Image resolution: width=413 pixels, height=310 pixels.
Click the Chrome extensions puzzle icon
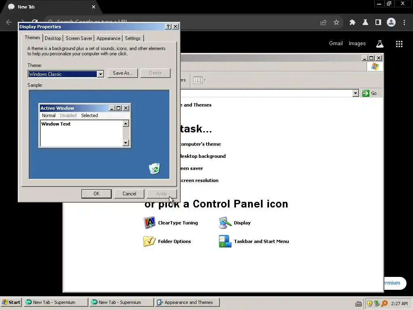(x=352, y=23)
